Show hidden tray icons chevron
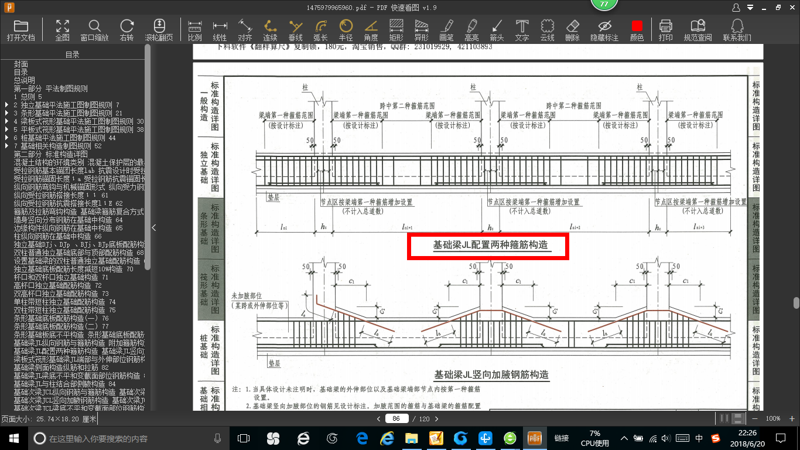800x450 pixels. [624, 438]
